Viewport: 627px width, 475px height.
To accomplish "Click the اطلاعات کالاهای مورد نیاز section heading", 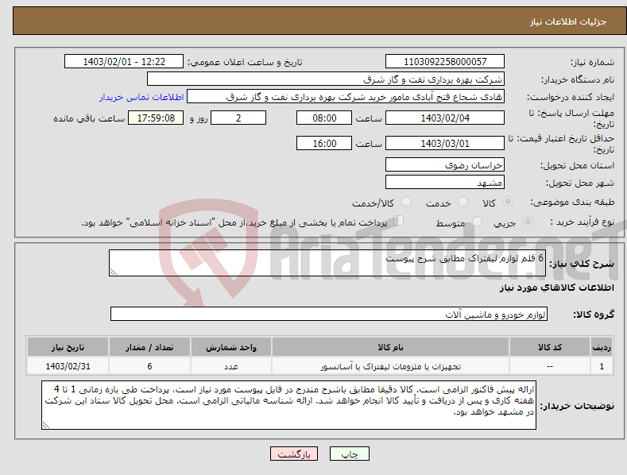I will (x=556, y=288).
